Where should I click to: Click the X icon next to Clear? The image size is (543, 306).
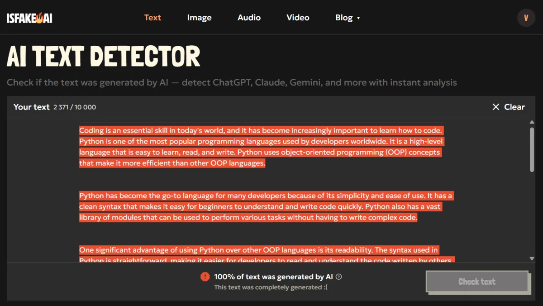(x=496, y=107)
